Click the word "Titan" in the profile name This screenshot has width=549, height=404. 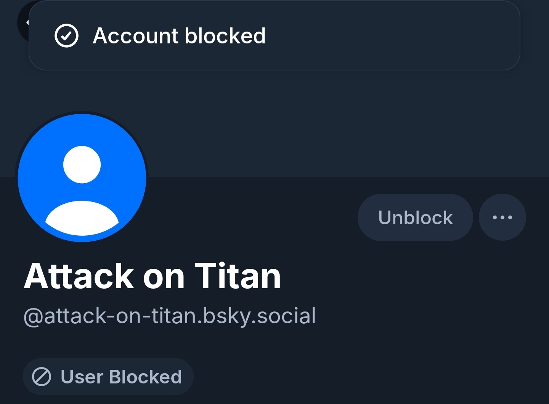[x=238, y=276]
